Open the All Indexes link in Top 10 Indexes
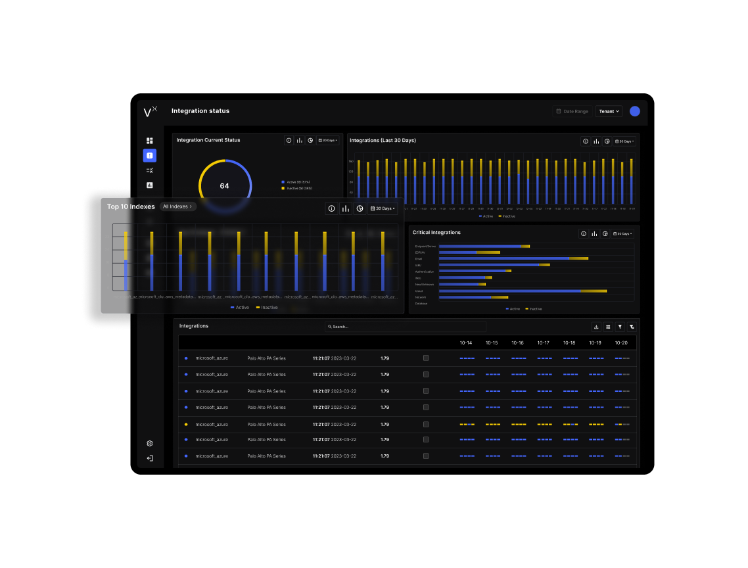 click(177, 206)
